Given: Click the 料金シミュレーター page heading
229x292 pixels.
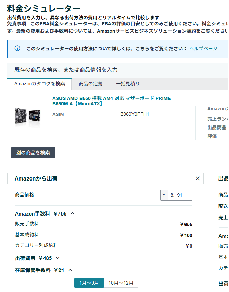Looking at the screenshot, I should pyautogui.click(x=43, y=8).
